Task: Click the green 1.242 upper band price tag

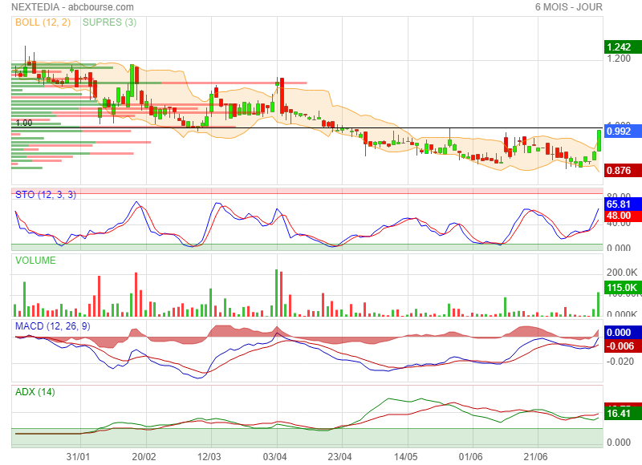Action: pyautogui.click(x=619, y=47)
